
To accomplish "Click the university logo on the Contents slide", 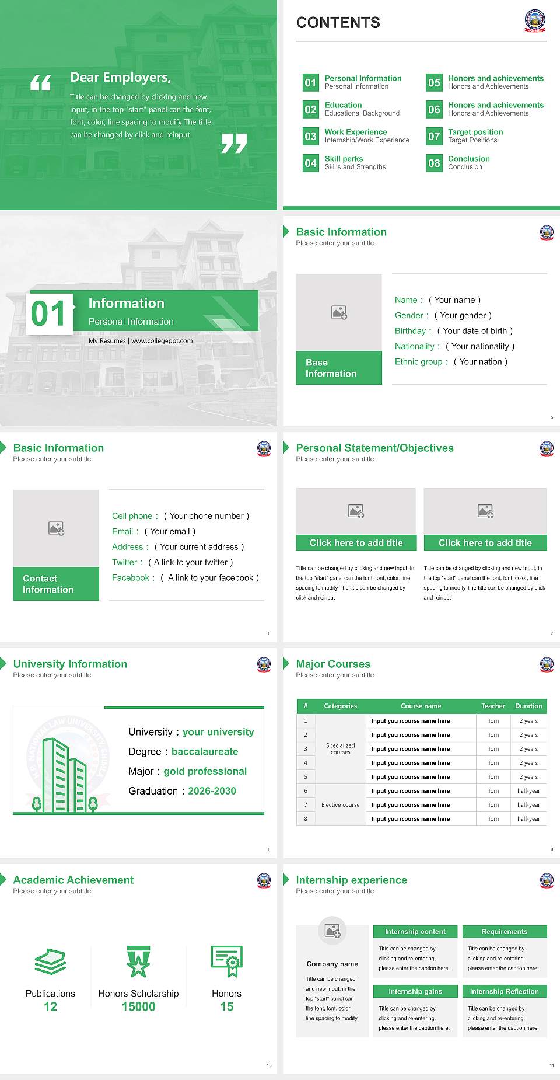I will click(535, 21).
